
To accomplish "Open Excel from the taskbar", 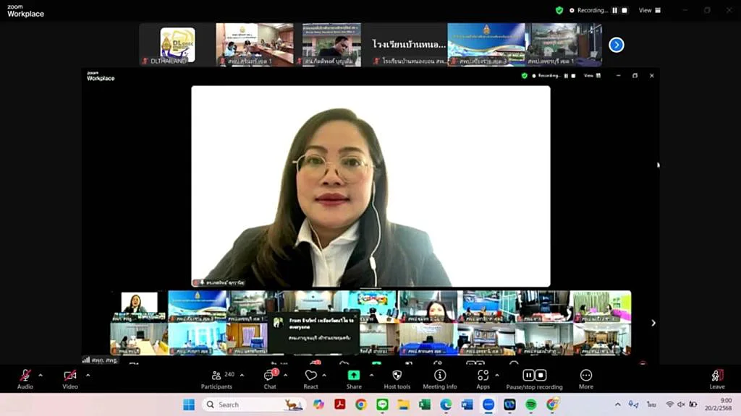I will point(425,404).
